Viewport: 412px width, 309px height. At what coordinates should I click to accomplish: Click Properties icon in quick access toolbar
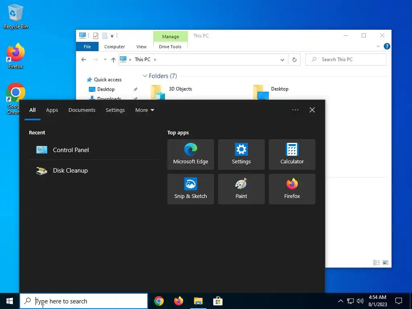[96, 35]
